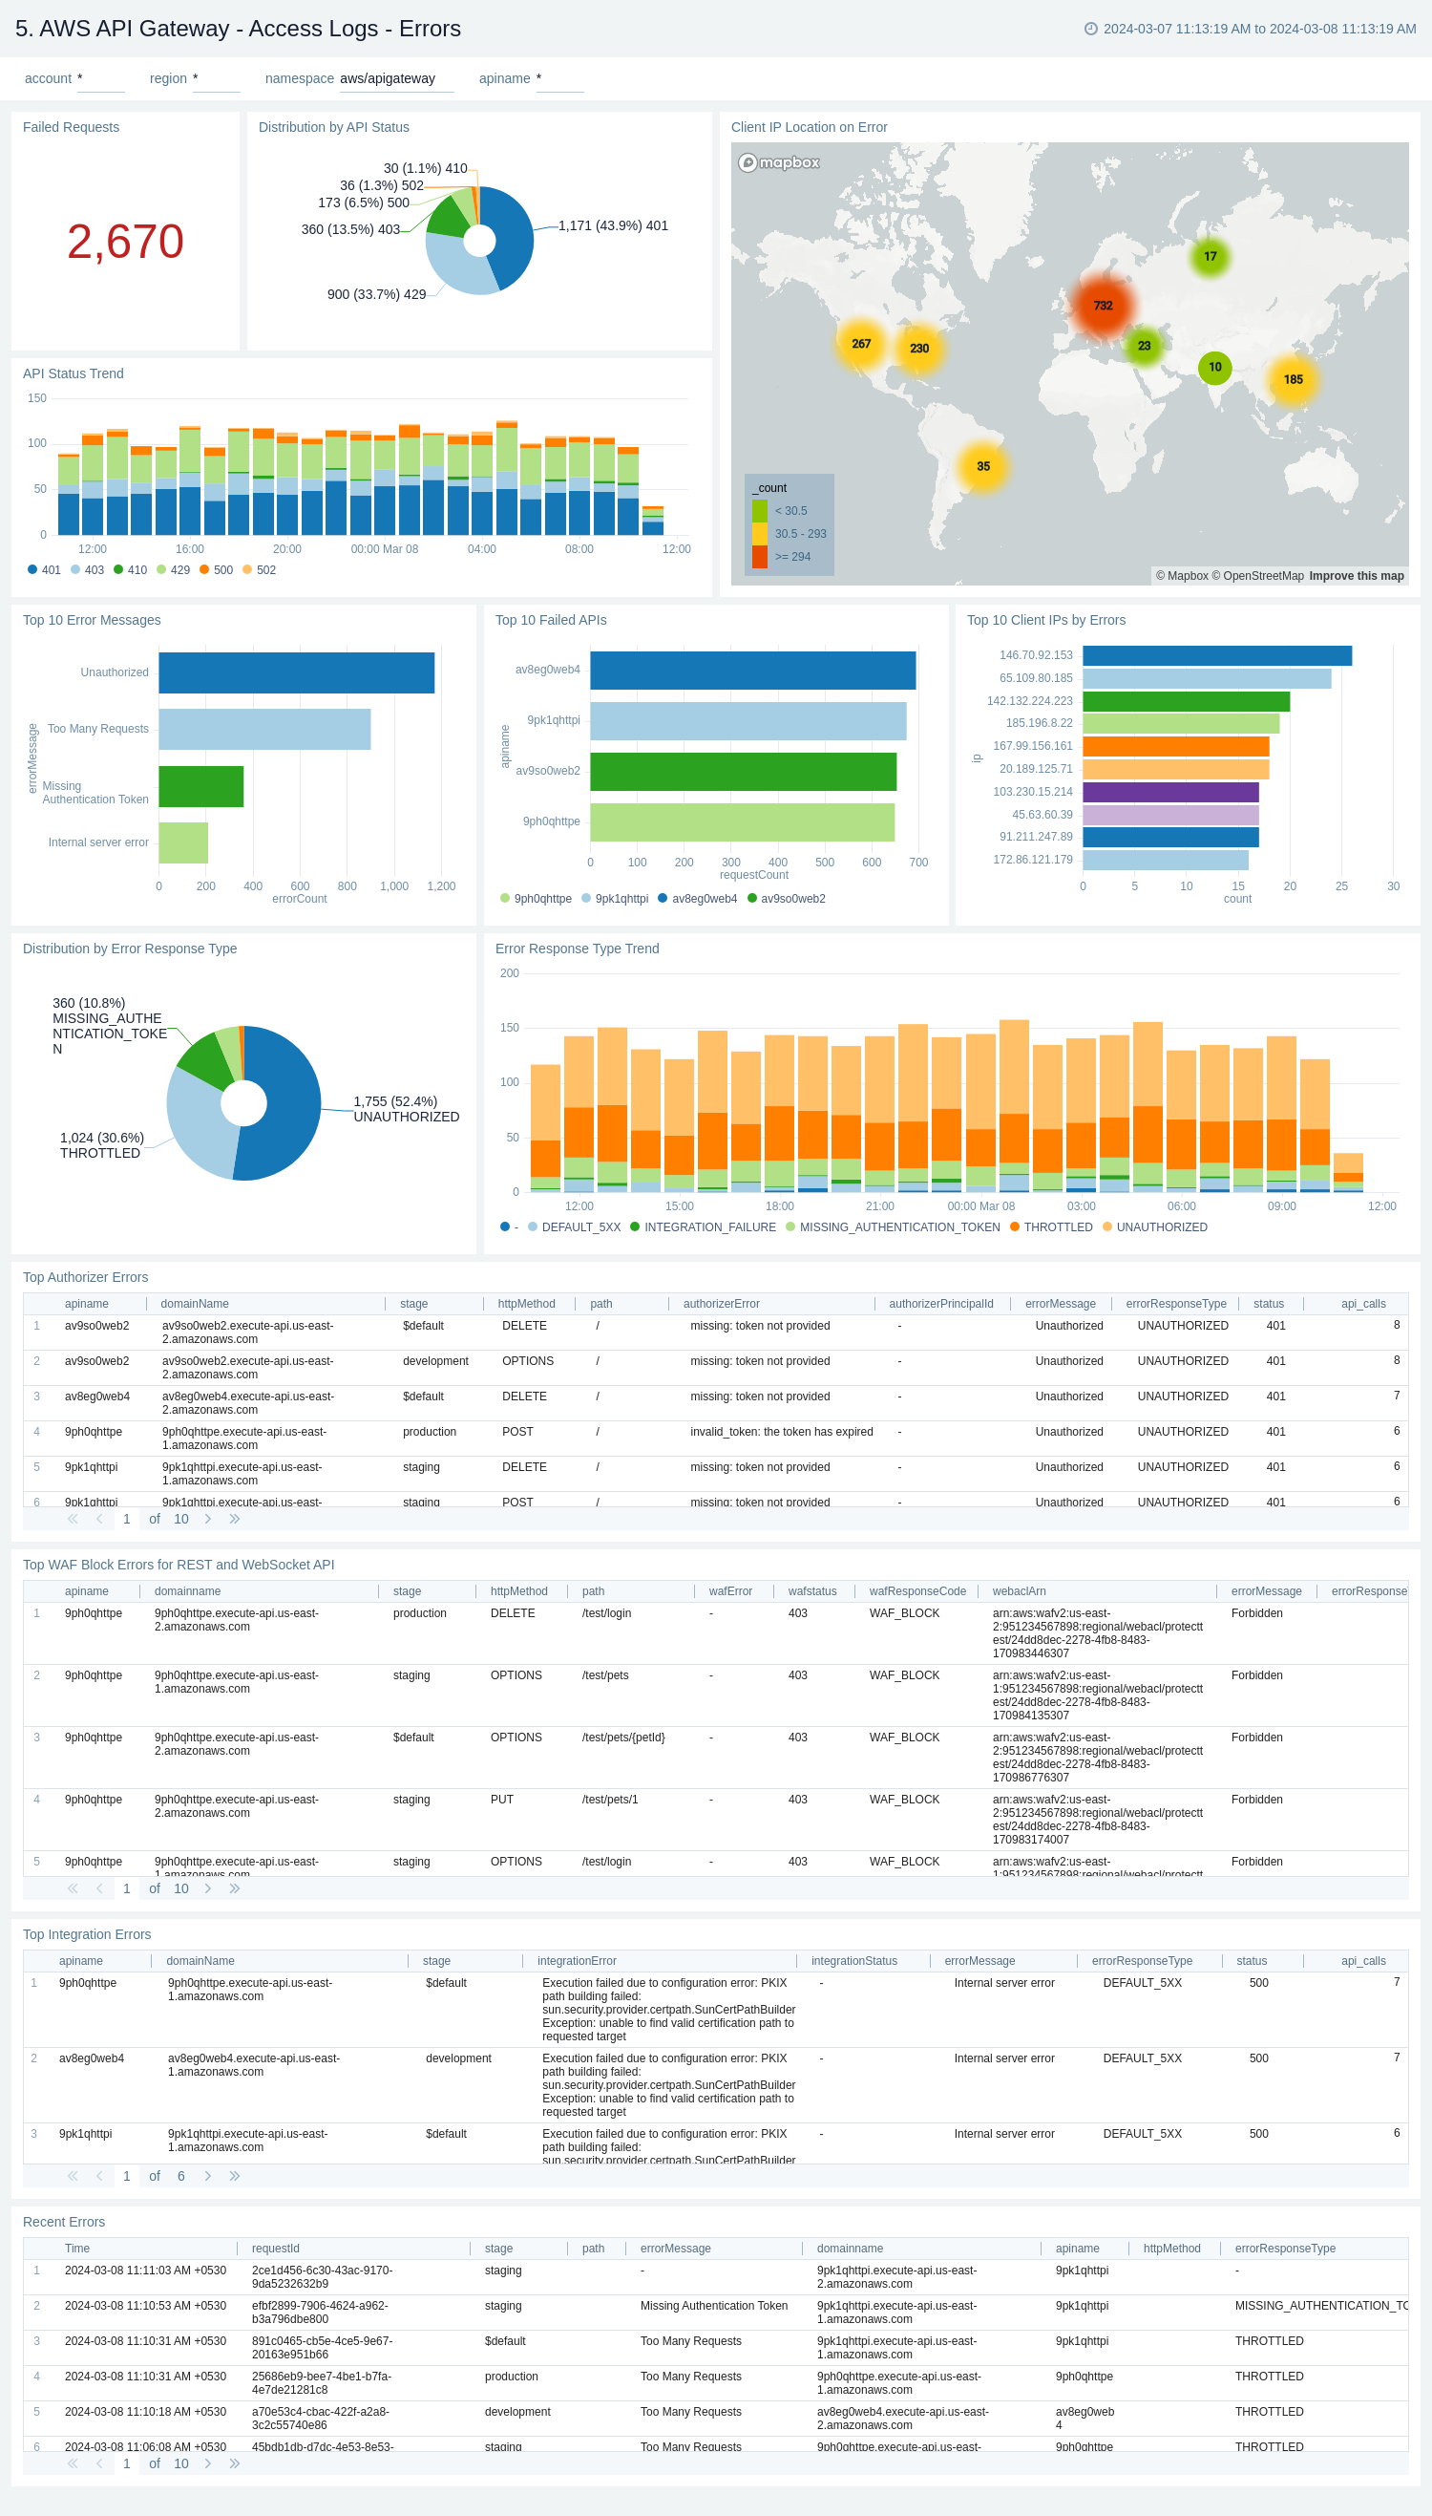This screenshot has height=2516, width=1432.
Task: Edit page number in Recent Errors pagination
Action: pos(127,2463)
